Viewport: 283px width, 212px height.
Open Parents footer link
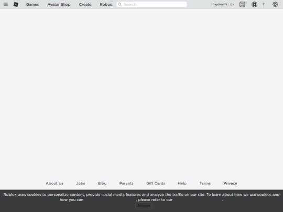[x=126, y=183]
